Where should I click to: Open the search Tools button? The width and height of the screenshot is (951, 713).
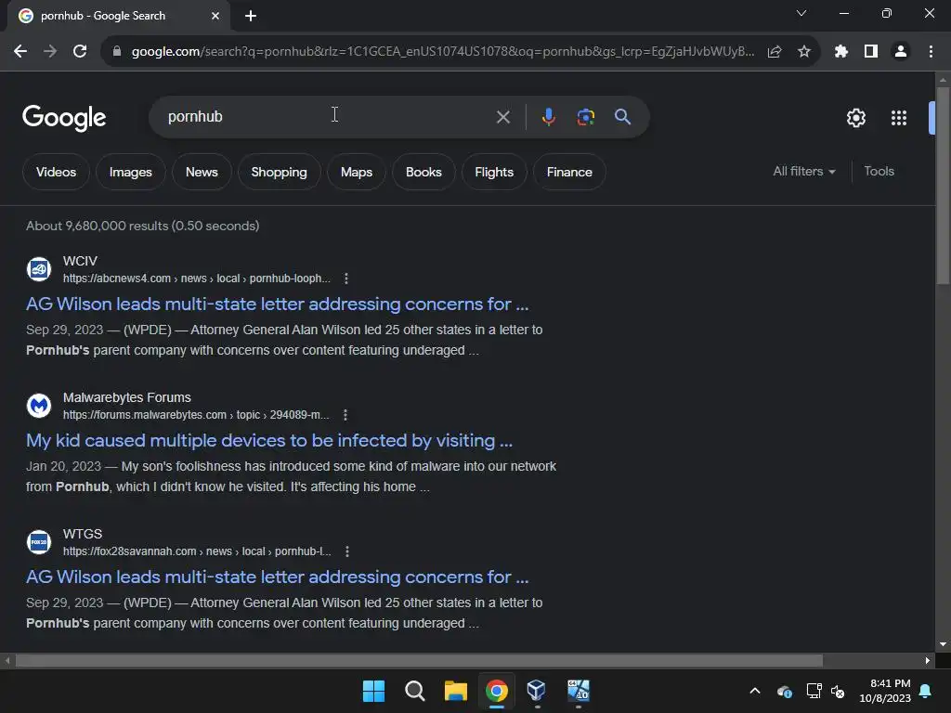879,172
